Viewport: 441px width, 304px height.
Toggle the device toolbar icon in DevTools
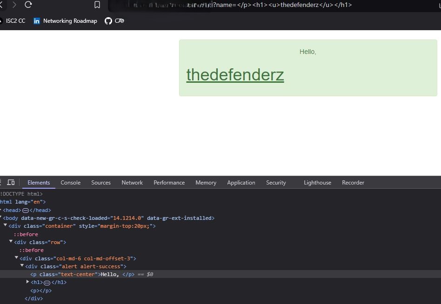click(11, 182)
